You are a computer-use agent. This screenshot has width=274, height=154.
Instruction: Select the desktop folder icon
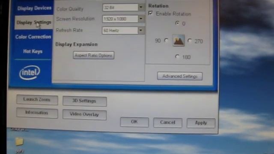click(19, 142)
